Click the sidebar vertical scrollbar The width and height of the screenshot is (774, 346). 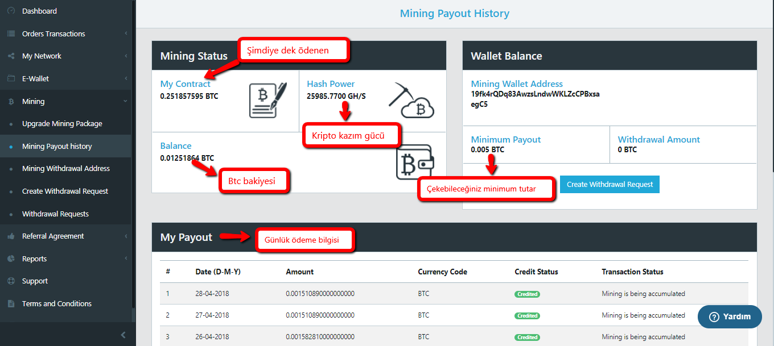pos(133,153)
